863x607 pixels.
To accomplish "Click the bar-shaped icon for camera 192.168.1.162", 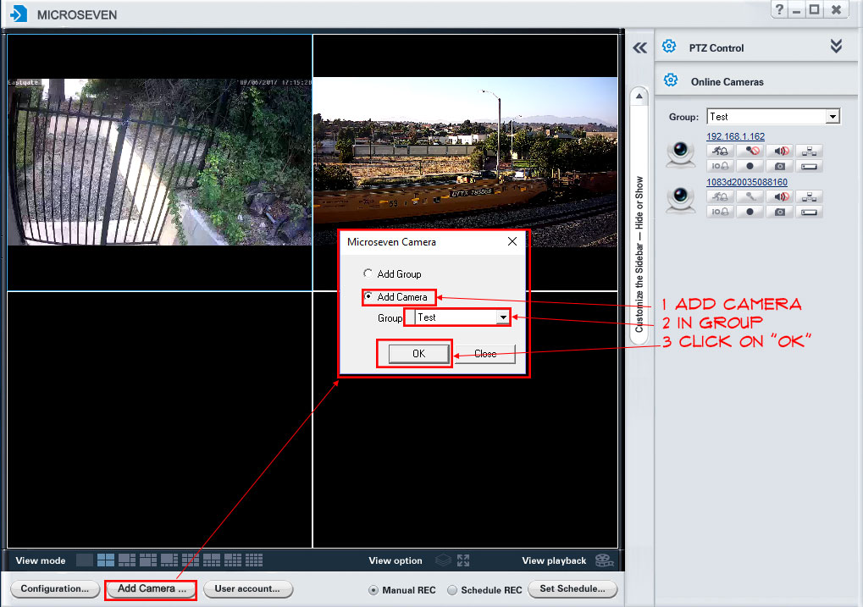I will coord(809,166).
